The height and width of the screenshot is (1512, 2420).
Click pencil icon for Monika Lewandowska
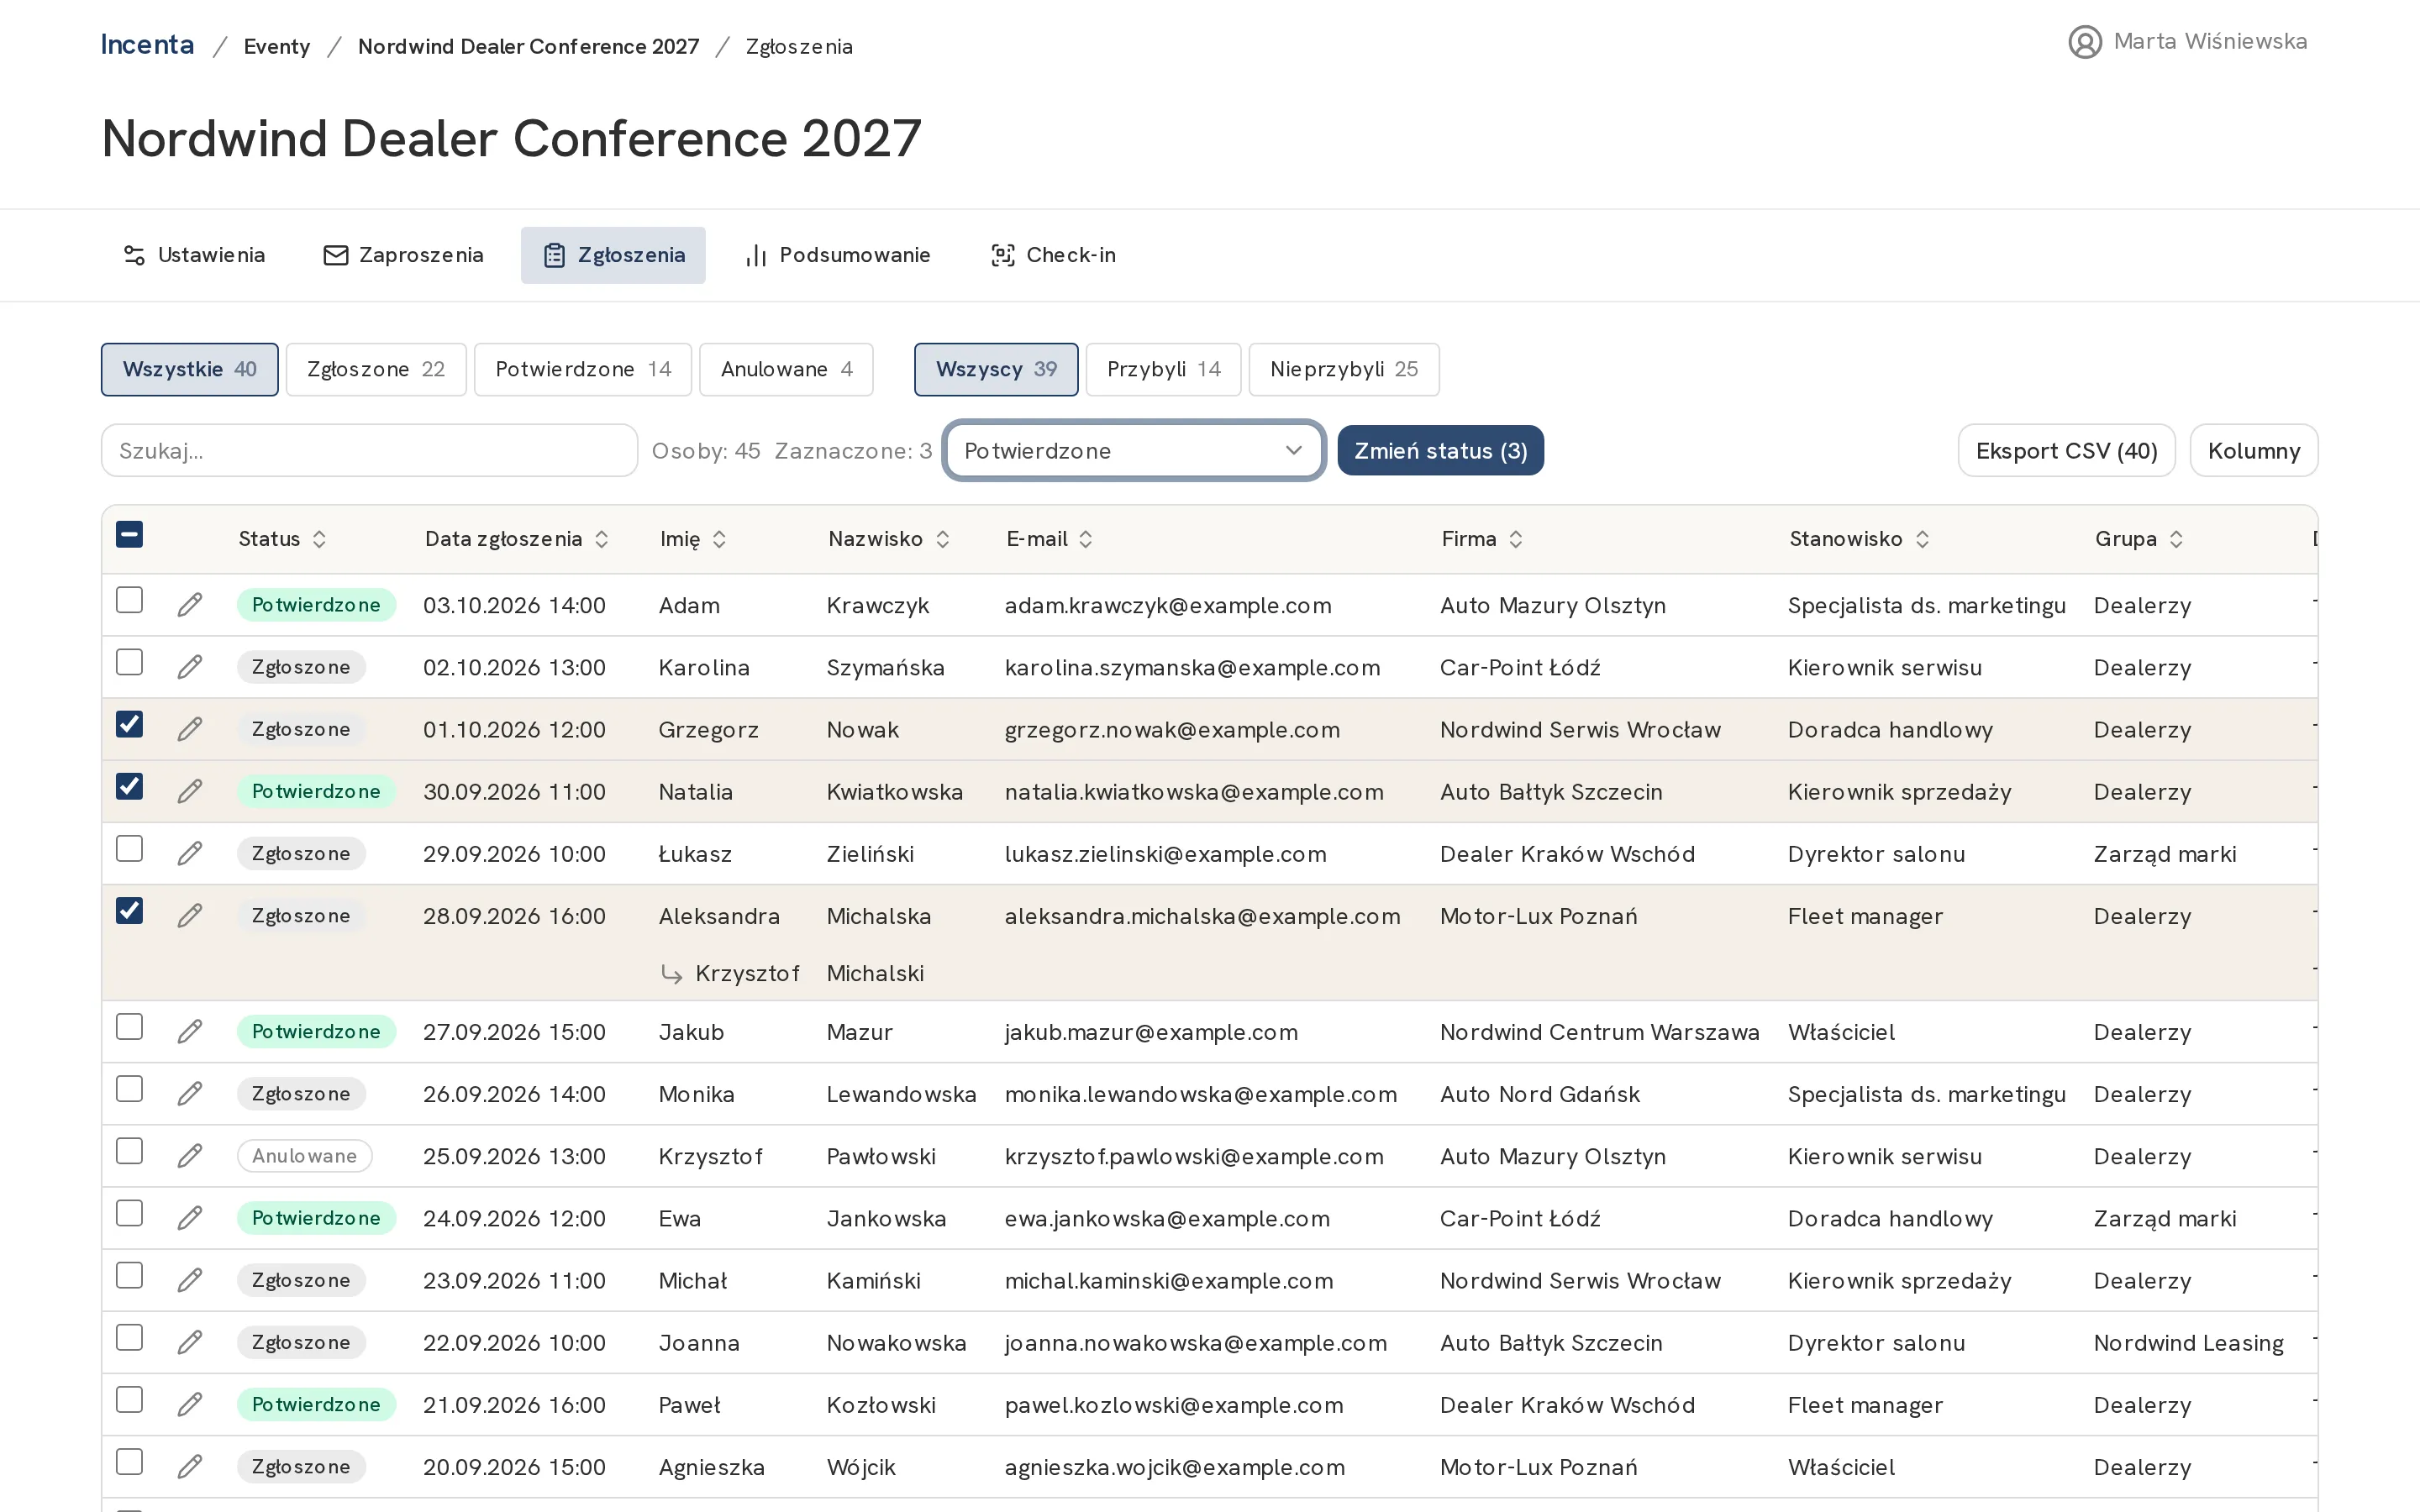[190, 1093]
